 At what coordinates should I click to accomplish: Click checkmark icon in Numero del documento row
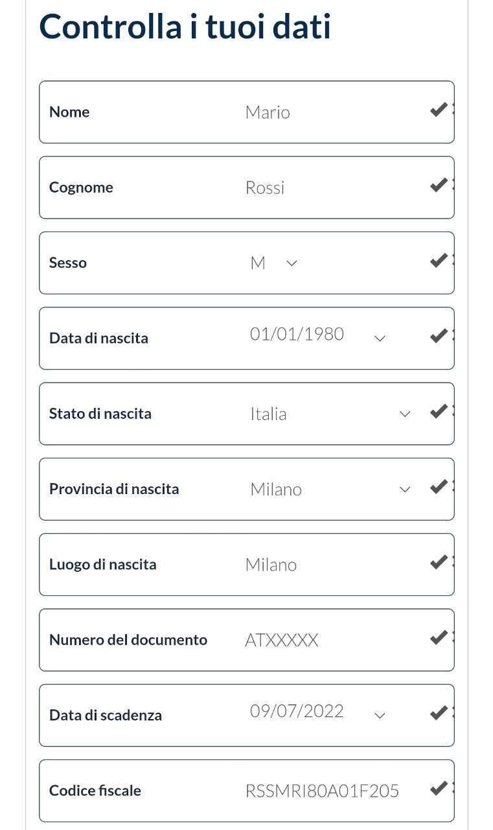click(439, 637)
